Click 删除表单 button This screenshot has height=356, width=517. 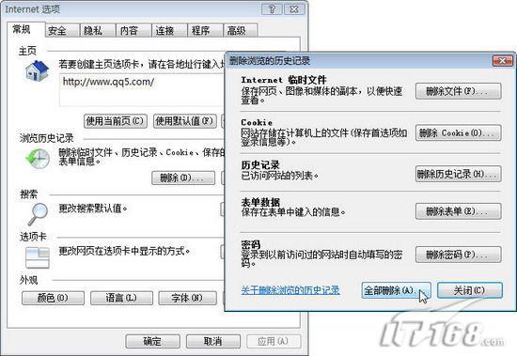pos(459,211)
